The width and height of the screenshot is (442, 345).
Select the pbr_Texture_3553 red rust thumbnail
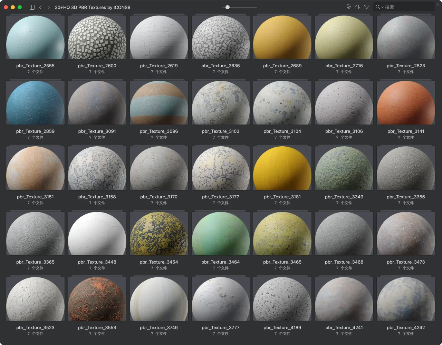97,299
